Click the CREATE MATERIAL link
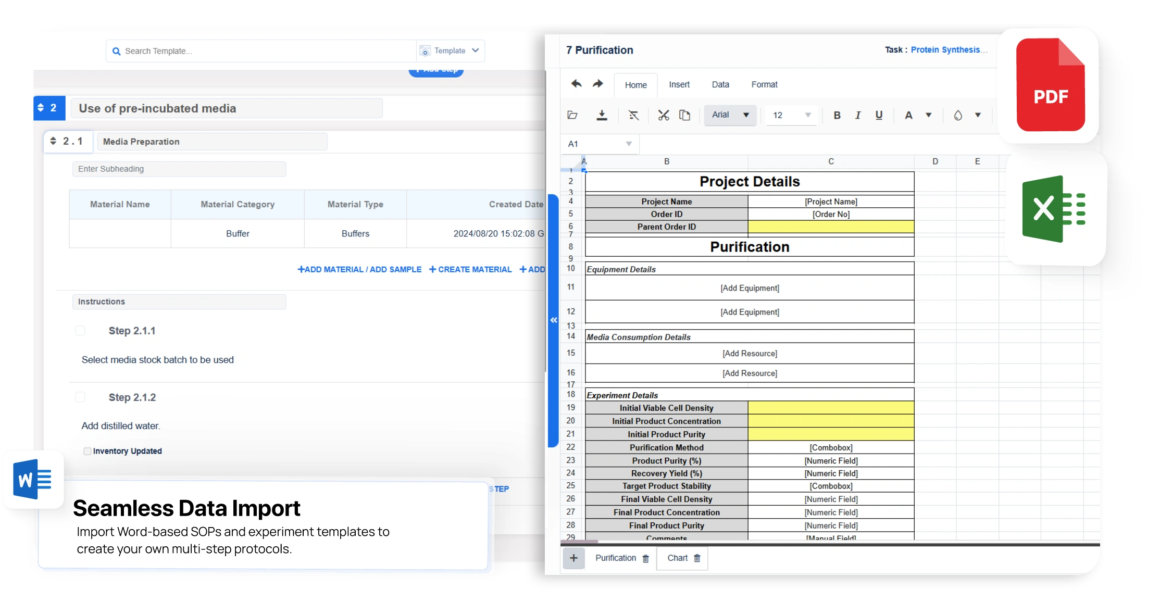This screenshot has width=1160, height=589. 470,269
